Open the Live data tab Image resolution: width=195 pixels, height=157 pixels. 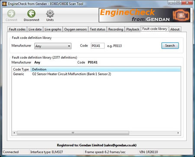35,29
